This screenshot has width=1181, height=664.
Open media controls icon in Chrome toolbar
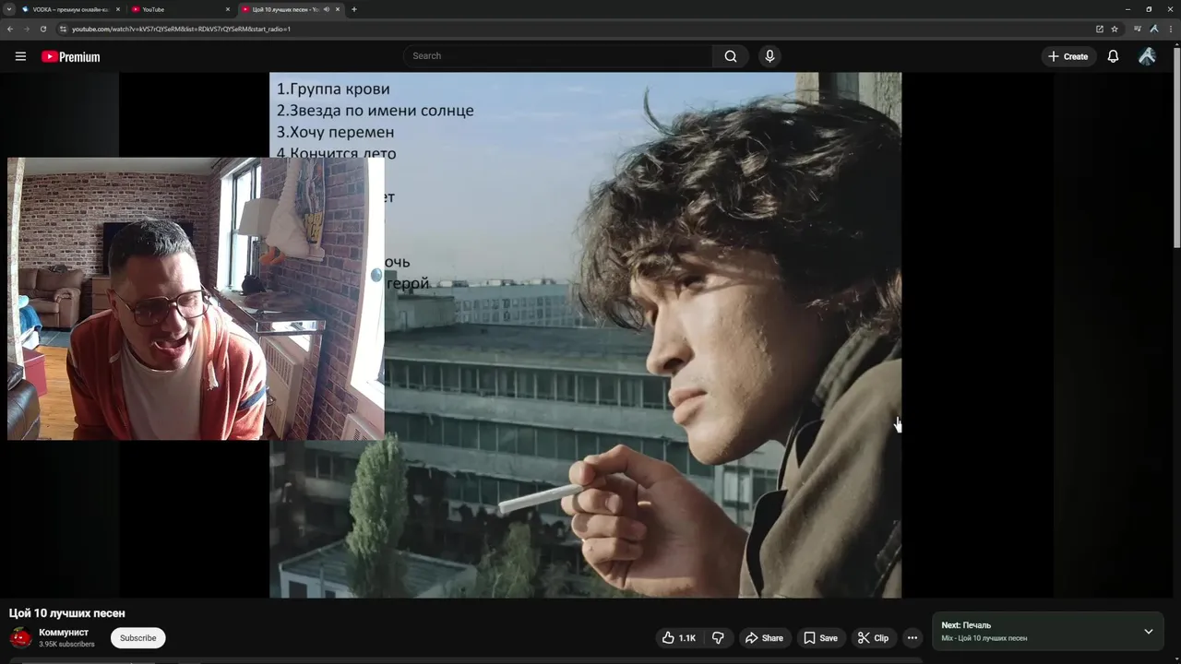(1138, 29)
